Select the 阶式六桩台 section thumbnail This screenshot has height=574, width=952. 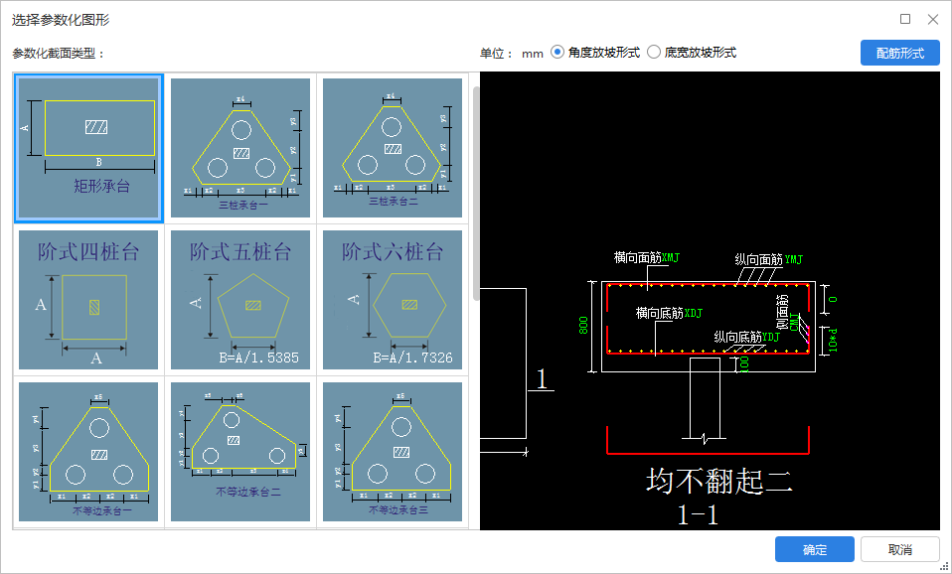point(393,300)
